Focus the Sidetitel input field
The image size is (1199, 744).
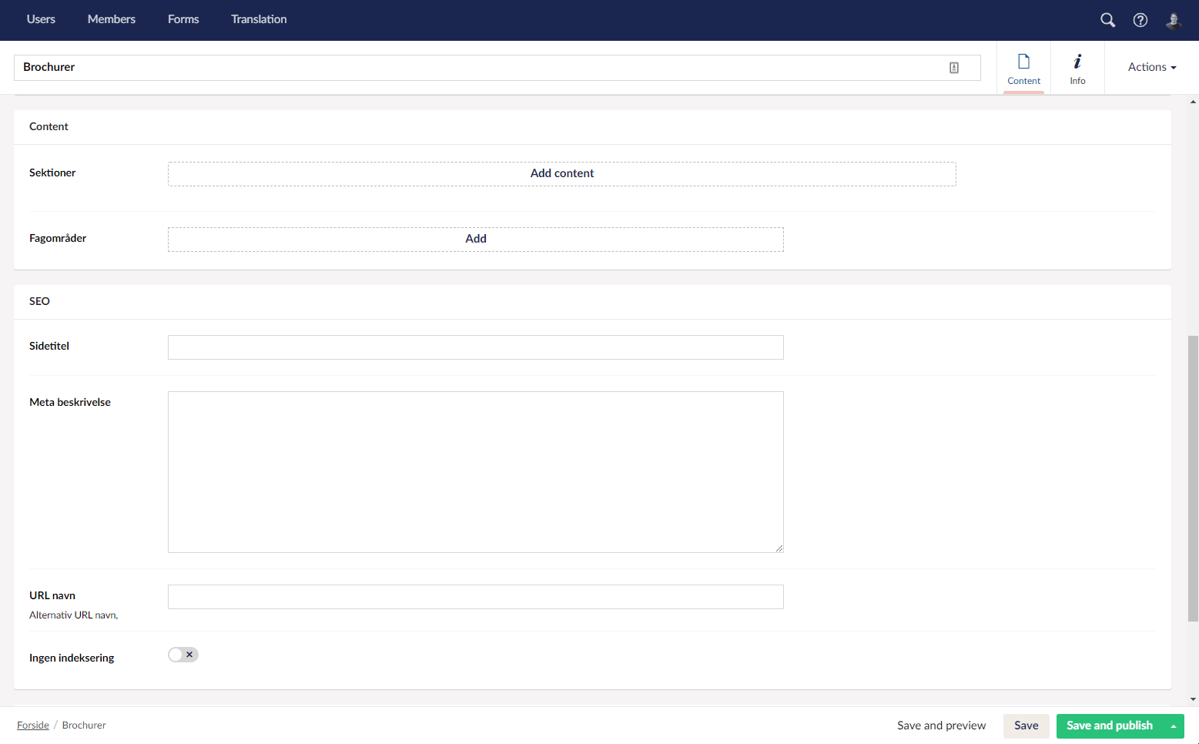coord(476,347)
